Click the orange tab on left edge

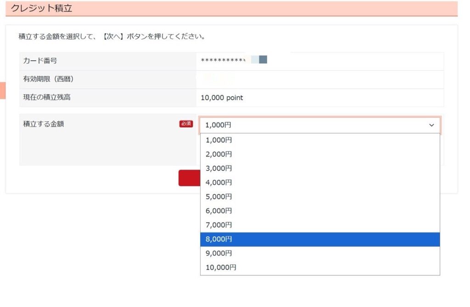(2, 91)
